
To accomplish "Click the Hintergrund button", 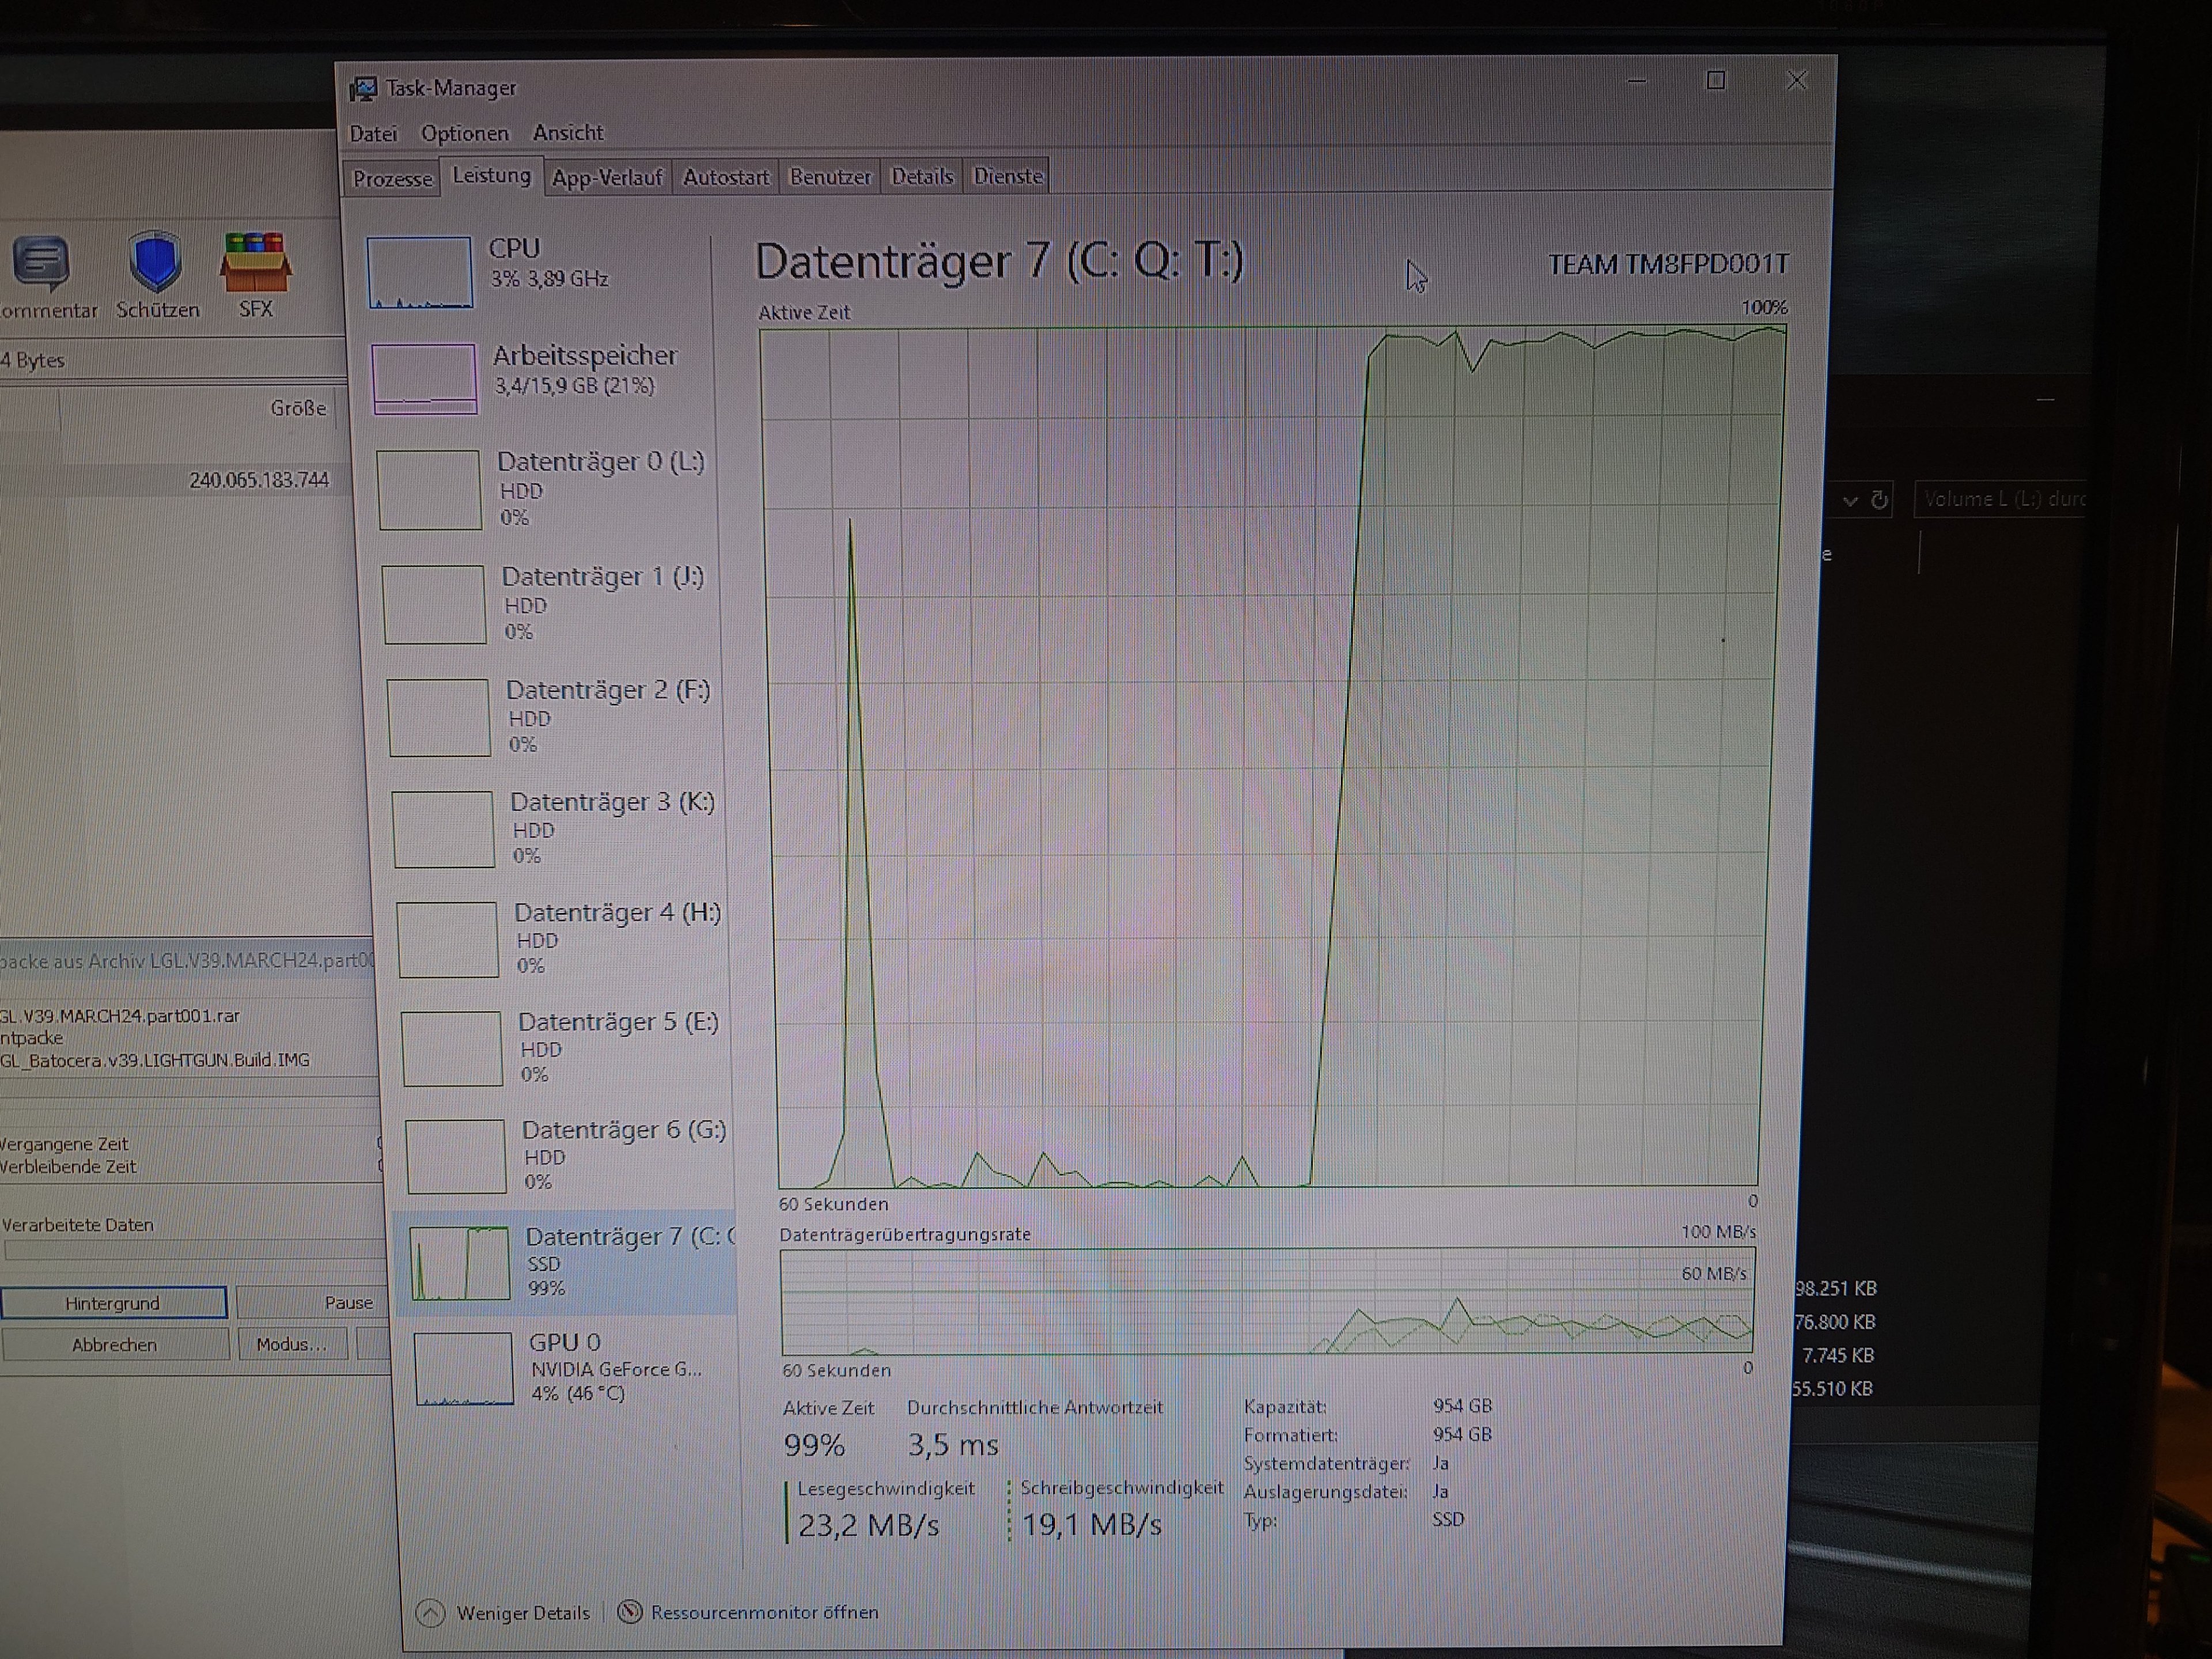I will click(113, 1303).
